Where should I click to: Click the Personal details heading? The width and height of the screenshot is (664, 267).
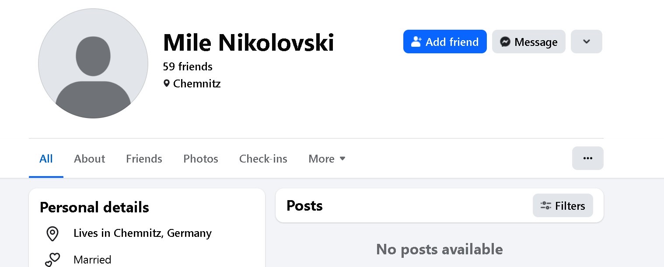tap(94, 207)
